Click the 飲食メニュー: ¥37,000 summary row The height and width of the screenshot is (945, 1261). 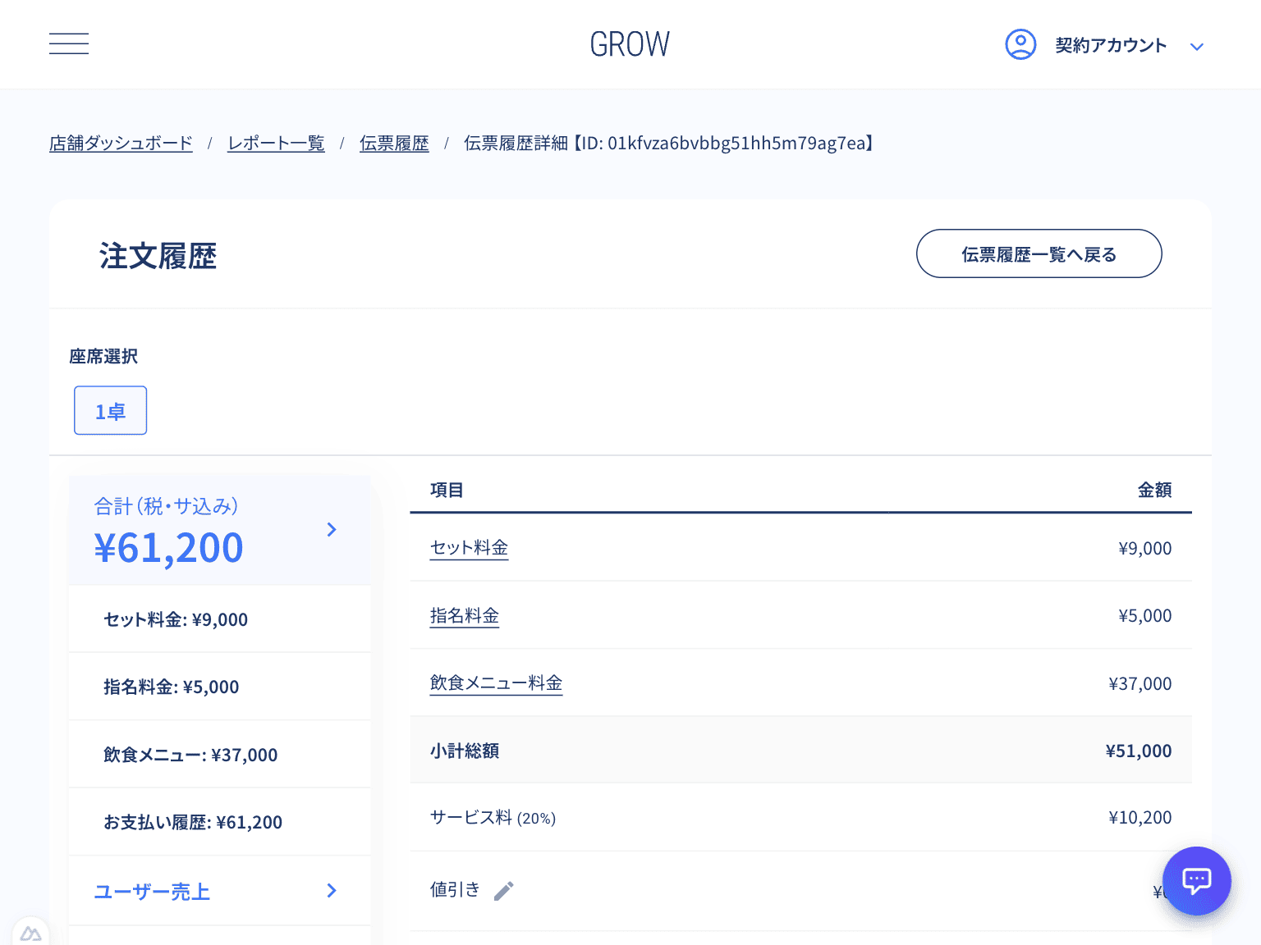[190, 756]
